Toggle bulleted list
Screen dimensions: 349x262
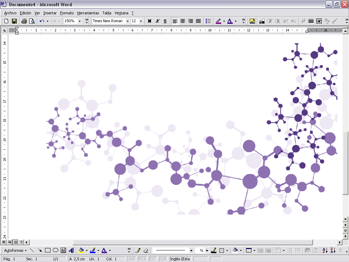click(x=208, y=21)
